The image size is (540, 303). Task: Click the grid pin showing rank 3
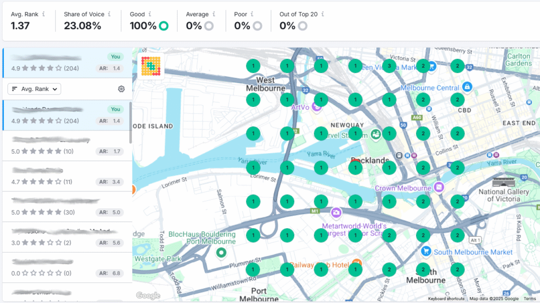[389, 66]
